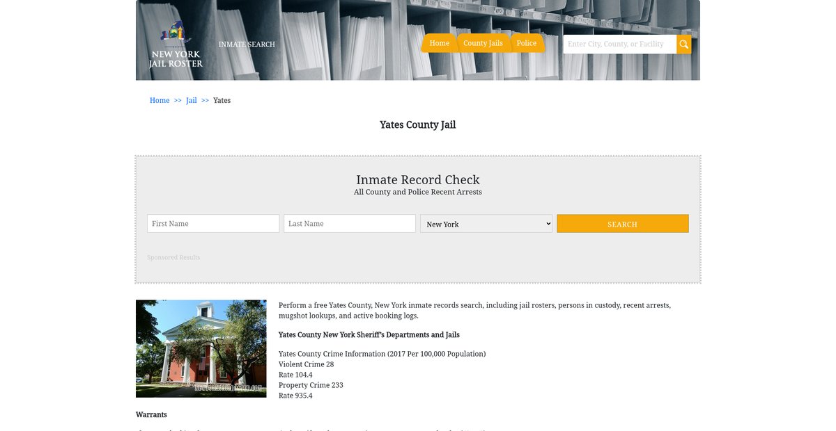Click the Home breadcrumb link
The image size is (836, 431).
pos(160,101)
